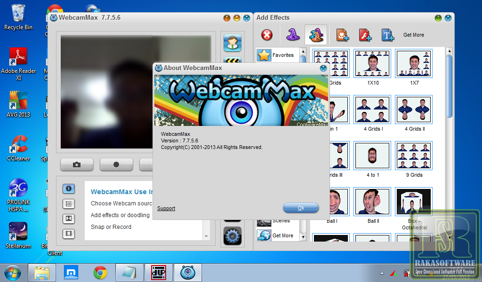Click the red-bordered taskbar app icon
The image size is (482, 282).
[159, 273]
